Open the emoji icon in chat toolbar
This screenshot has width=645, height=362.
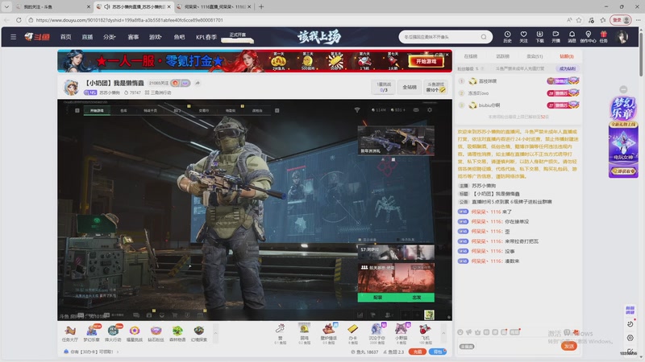460,332
